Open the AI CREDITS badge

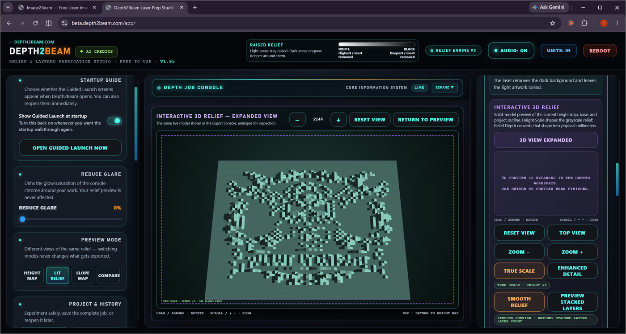tap(96, 52)
